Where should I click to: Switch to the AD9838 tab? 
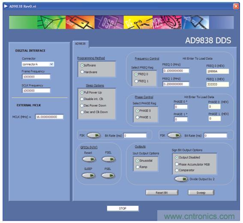81,44
